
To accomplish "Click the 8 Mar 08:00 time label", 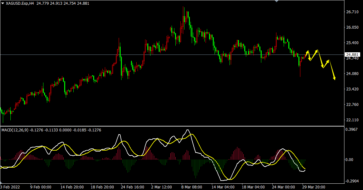I will tap(191, 187).
